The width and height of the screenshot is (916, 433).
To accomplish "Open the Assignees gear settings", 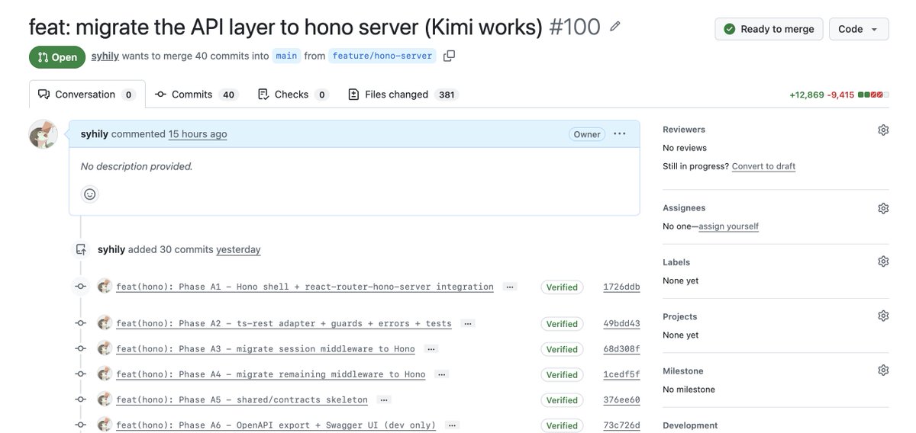I will pos(883,208).
